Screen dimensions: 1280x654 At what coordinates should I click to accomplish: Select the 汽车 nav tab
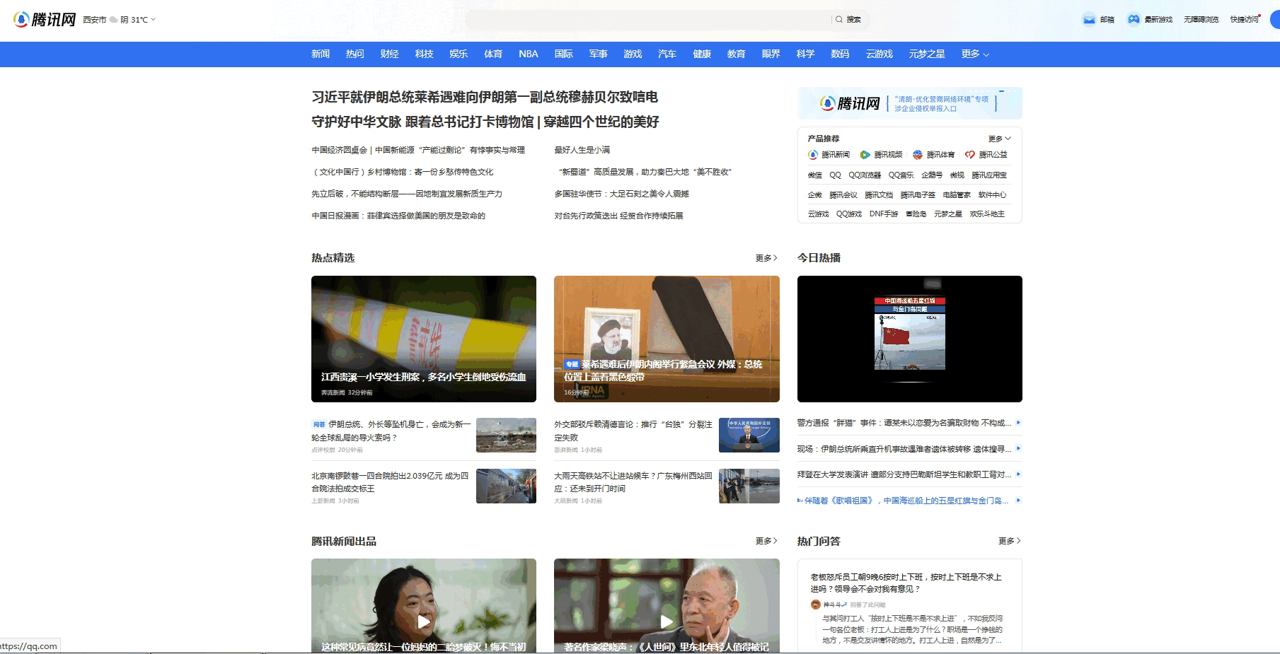point(667,54)
